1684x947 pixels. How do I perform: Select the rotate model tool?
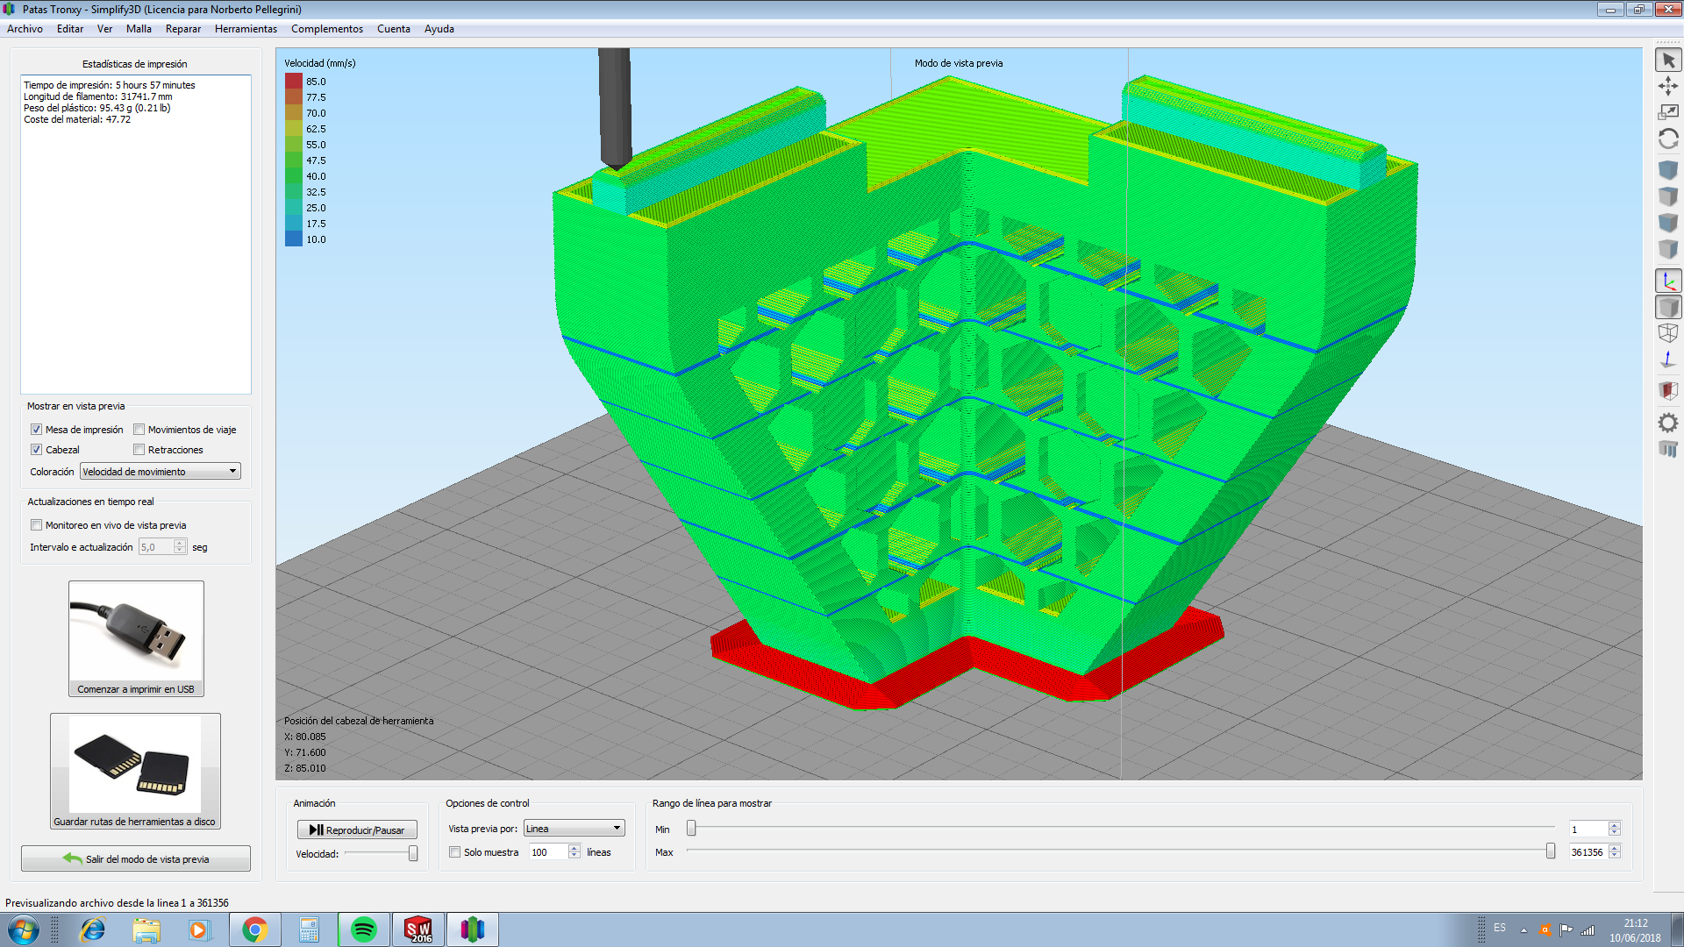pos(1668,139)
